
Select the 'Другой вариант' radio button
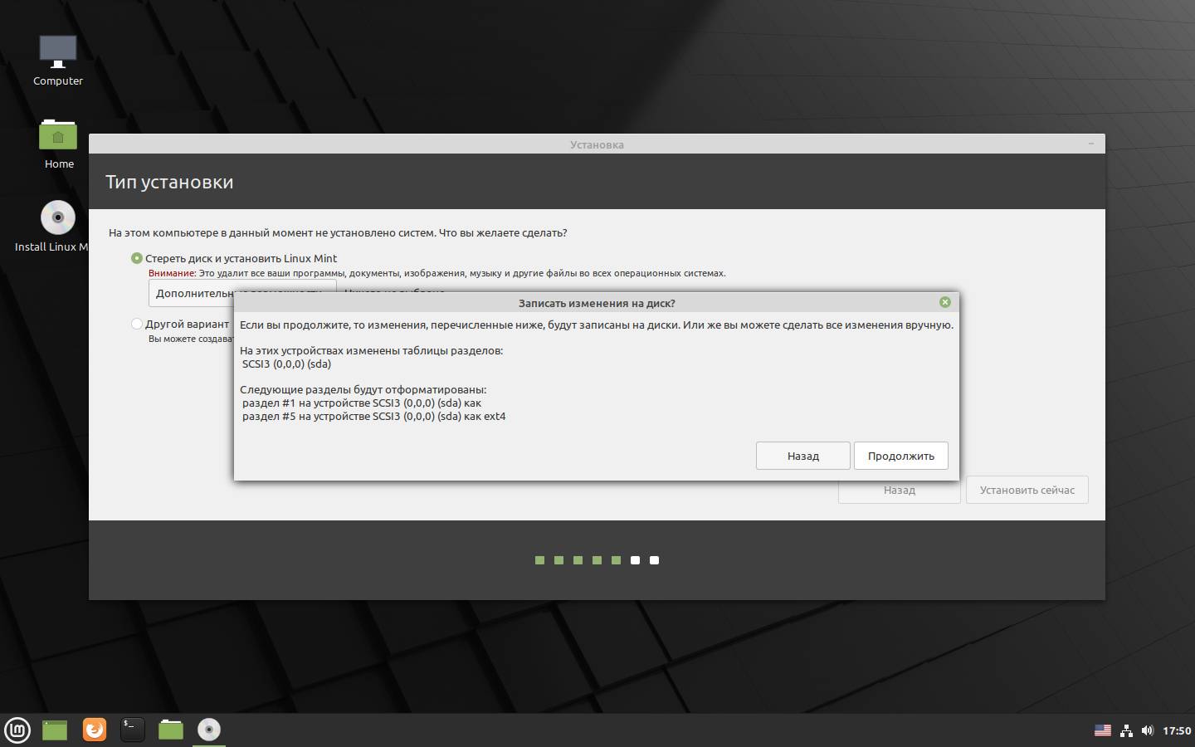pos(137,324)
